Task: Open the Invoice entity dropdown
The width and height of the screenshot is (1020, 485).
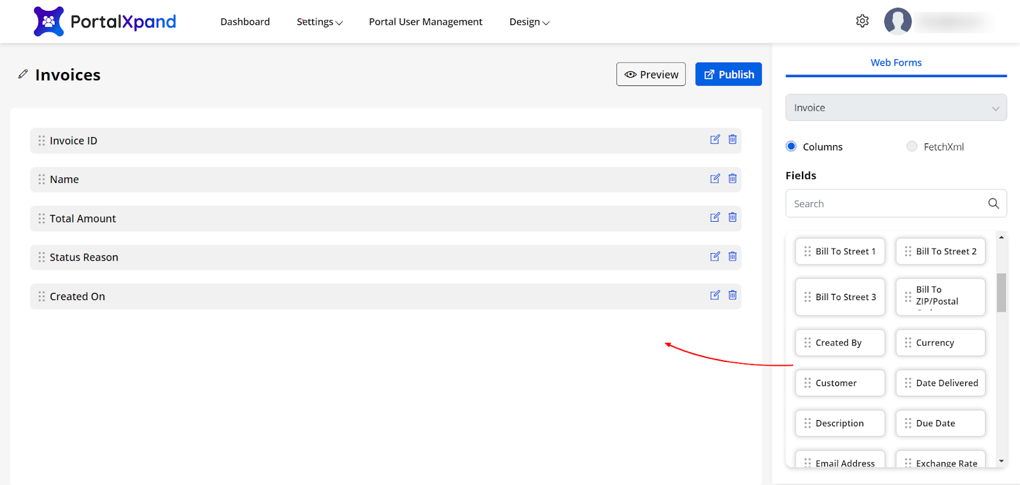Action: [896, 108]
